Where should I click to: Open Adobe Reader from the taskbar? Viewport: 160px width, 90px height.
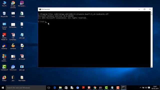coord(83,88)
